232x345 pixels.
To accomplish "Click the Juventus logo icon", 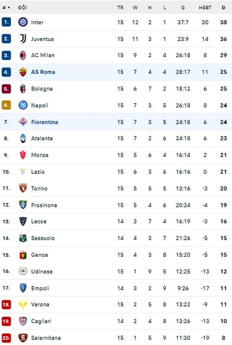I will pos(23,39).
